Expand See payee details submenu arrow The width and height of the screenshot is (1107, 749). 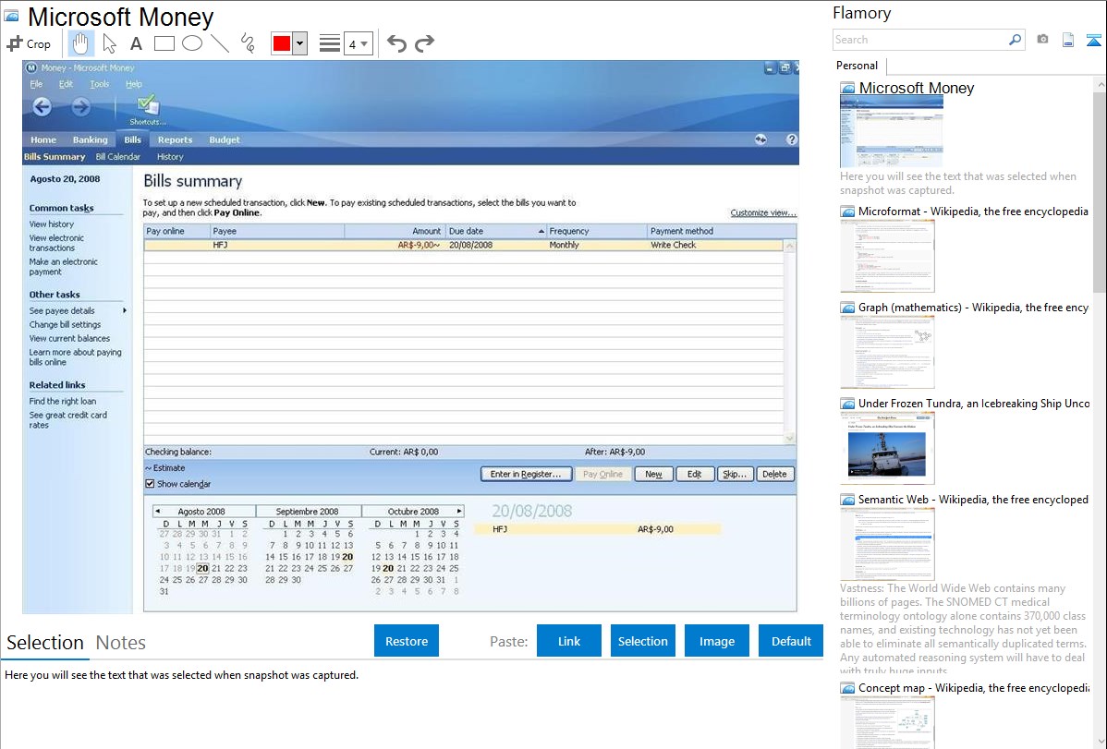point(125,311)
